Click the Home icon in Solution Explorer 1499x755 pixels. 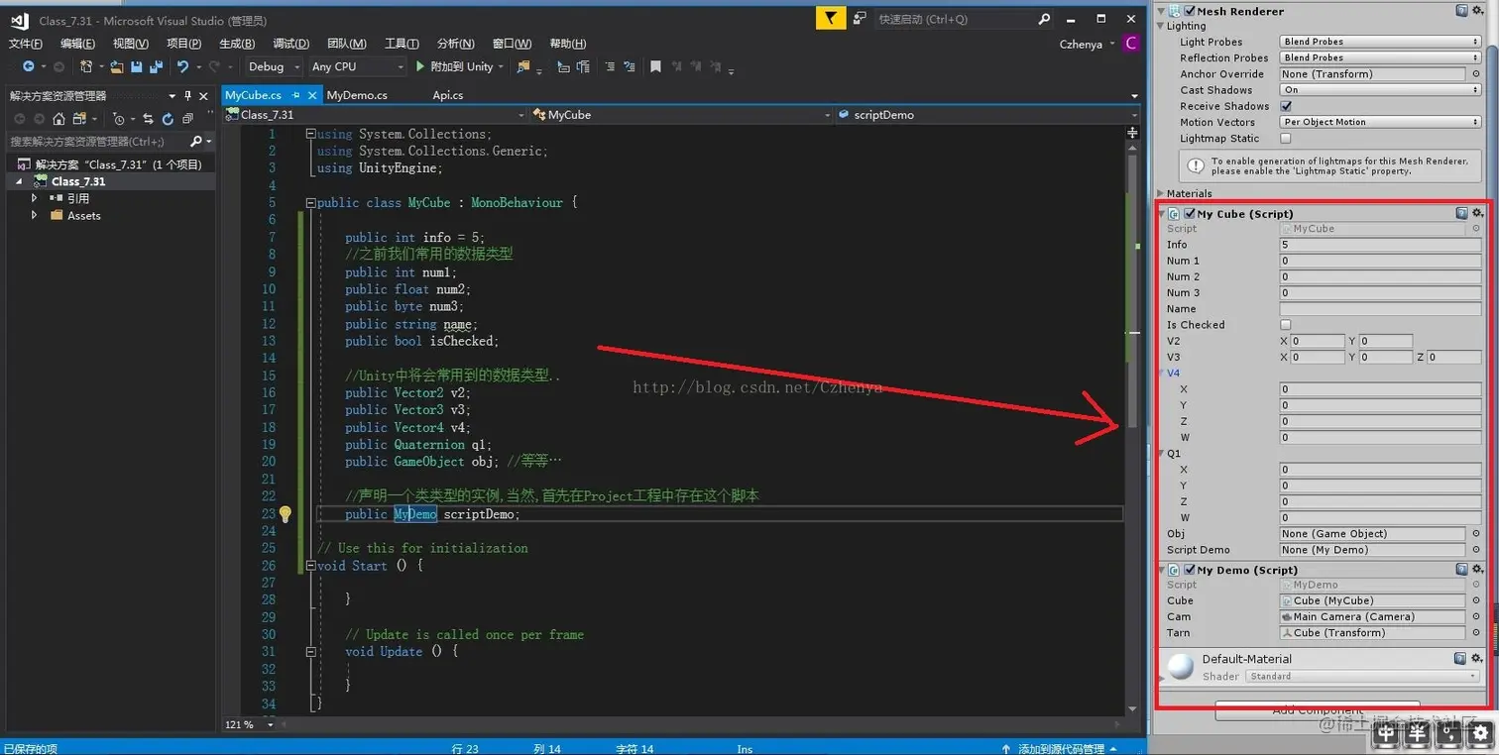[59, 119]
